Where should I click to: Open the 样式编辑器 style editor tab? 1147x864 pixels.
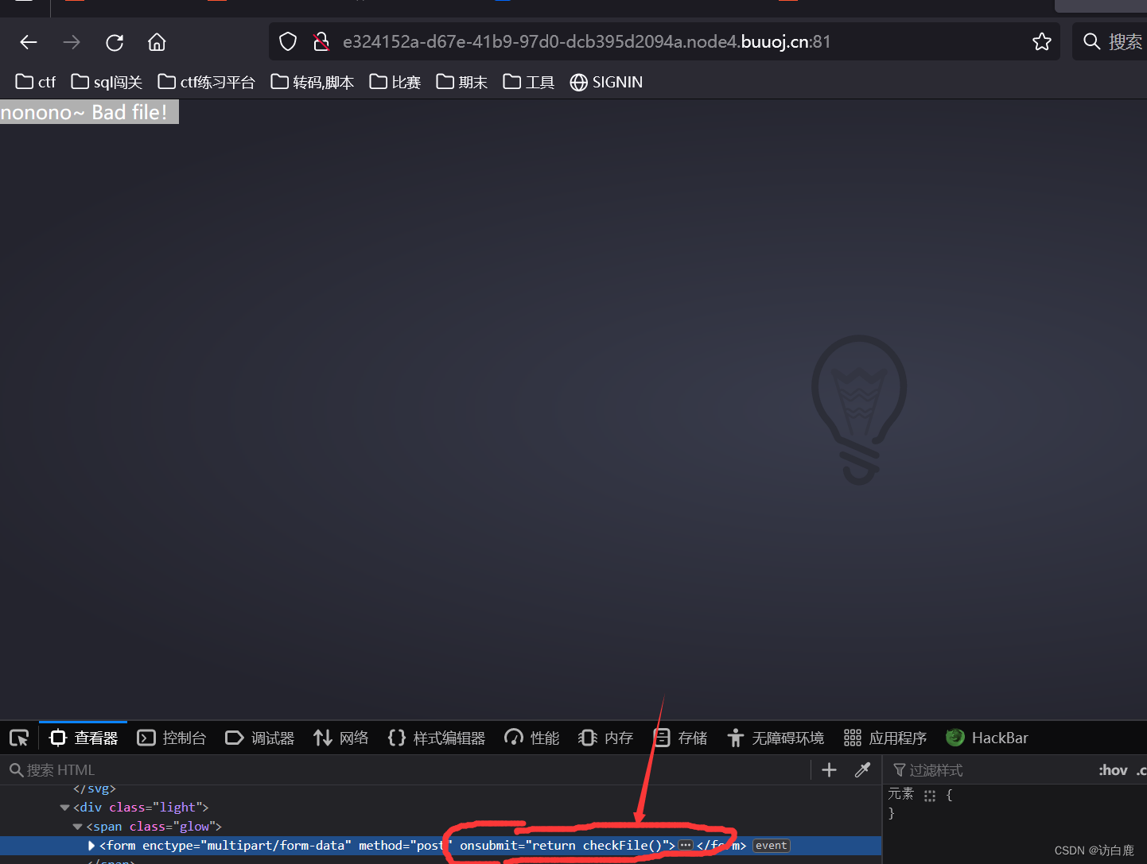[x=437, y=738]
